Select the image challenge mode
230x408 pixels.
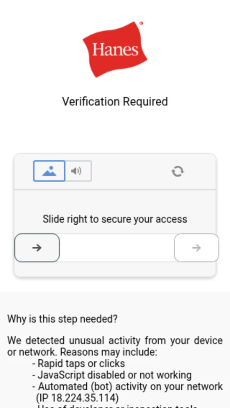pos(49,171)
